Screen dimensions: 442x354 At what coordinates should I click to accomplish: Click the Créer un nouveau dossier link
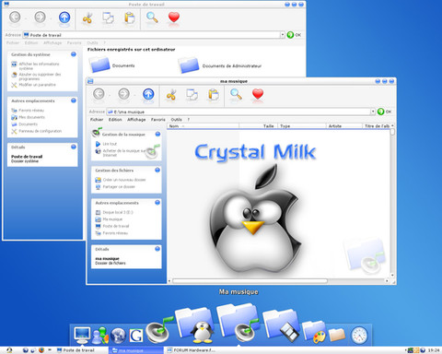[x=124, y=180]
